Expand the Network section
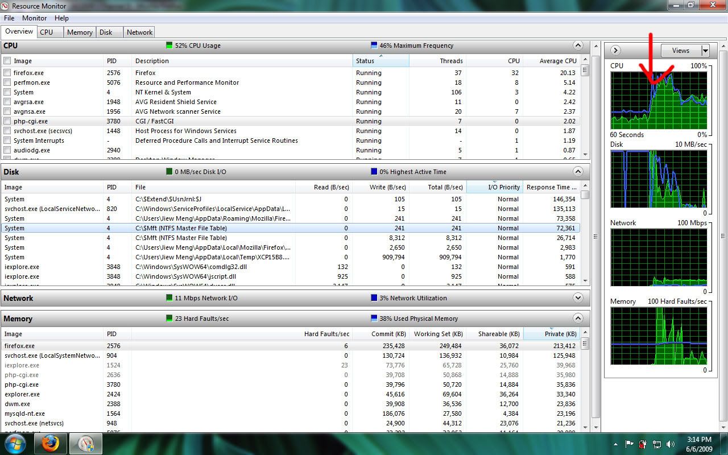 pos(578,298)
